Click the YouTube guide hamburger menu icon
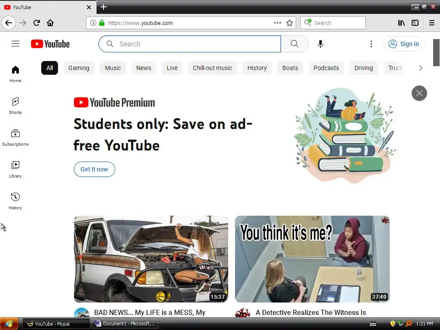This screenshot has height=330, width=440. (15, 44)
